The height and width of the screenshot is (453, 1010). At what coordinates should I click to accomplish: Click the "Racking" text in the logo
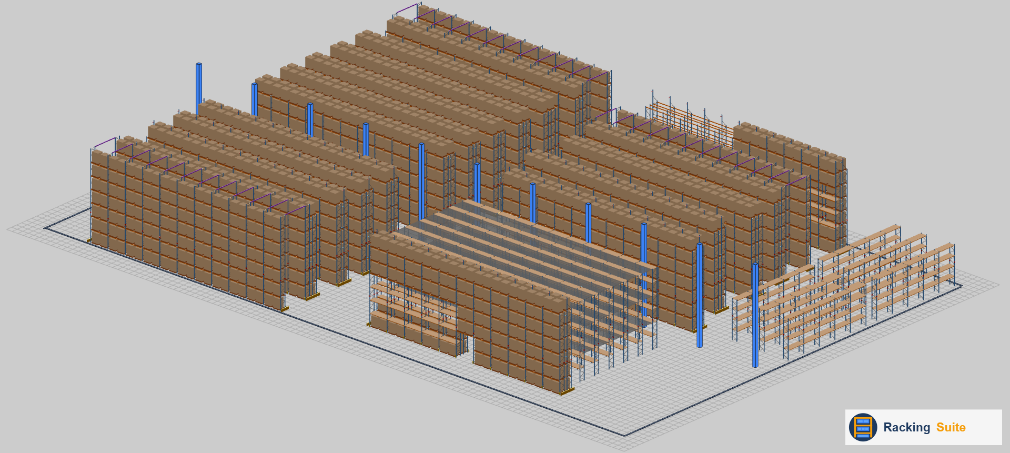coord(906,428)
